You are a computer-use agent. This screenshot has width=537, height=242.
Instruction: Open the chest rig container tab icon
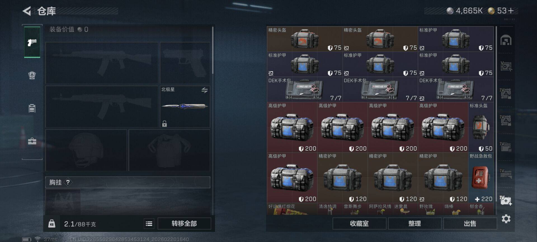(x=32, y=108)
